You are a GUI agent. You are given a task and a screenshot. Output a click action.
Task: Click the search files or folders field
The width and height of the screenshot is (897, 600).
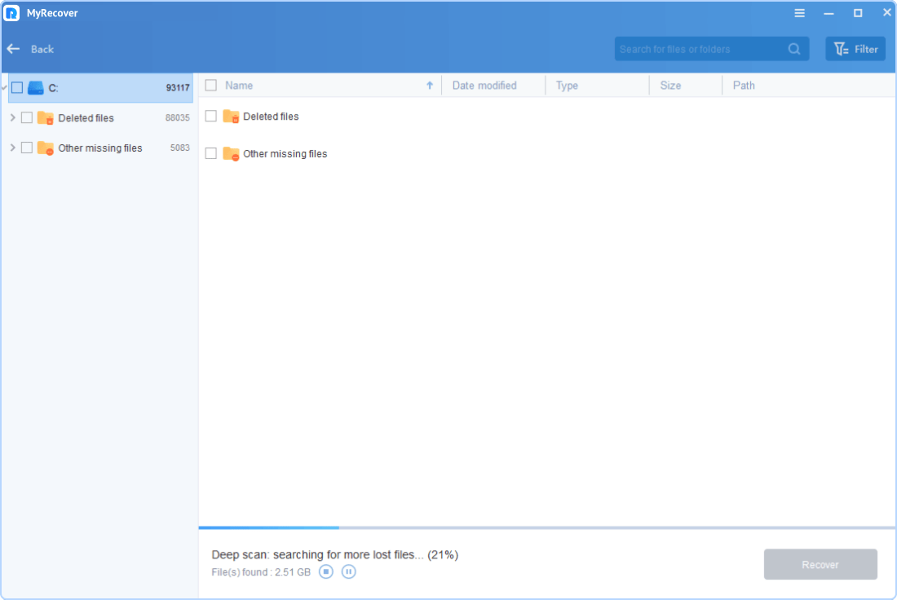pos(701,49)
